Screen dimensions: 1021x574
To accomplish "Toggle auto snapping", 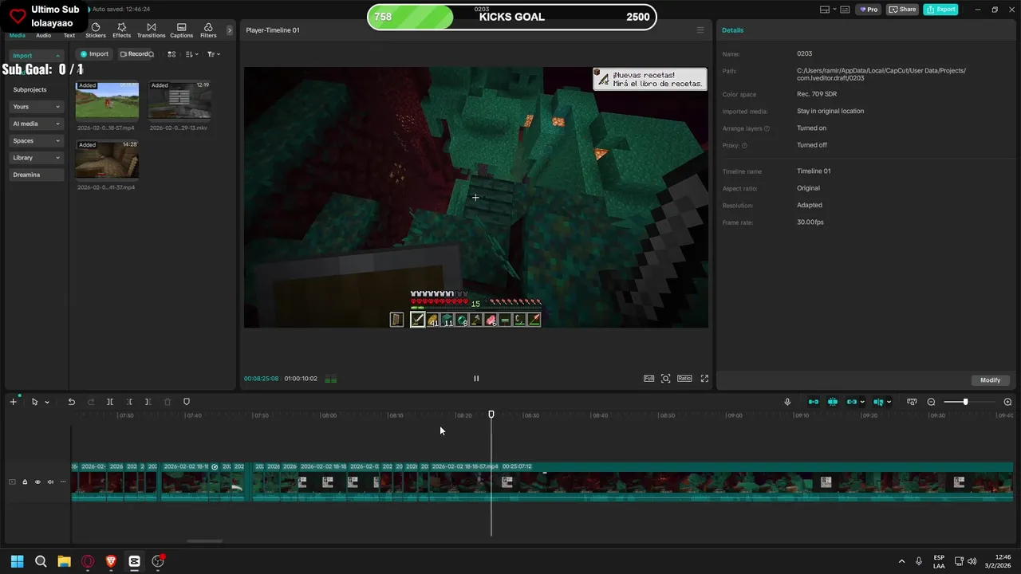I will click(x=833, y=402).
